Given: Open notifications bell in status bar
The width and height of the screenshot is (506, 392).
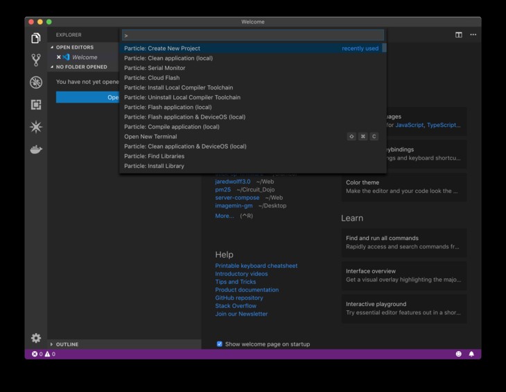Looking at the screenshot, I should [x=471, y=354].
